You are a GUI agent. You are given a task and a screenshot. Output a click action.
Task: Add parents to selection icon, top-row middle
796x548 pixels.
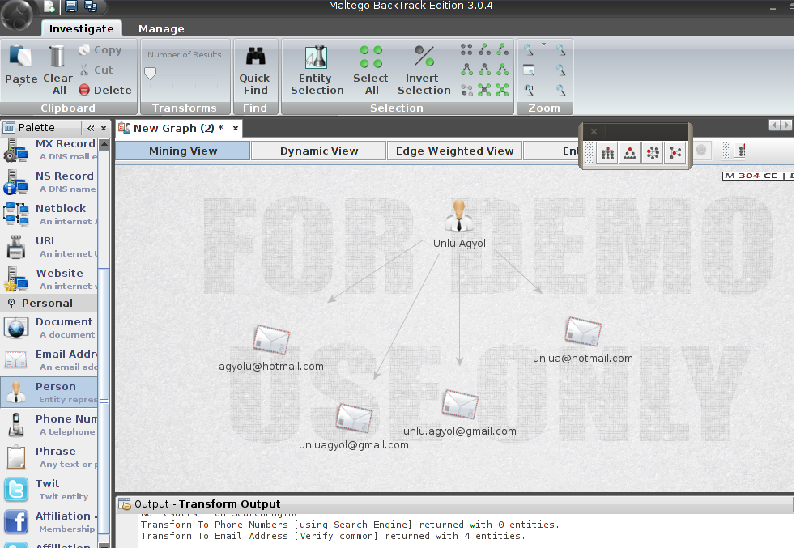(x=485, y=49)
